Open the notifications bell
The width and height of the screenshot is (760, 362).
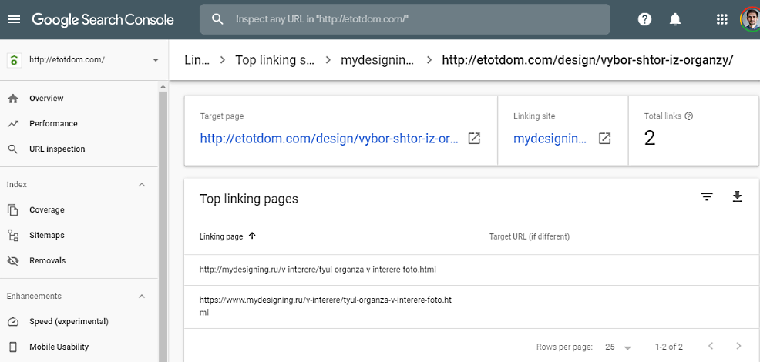tap(674, 19)
